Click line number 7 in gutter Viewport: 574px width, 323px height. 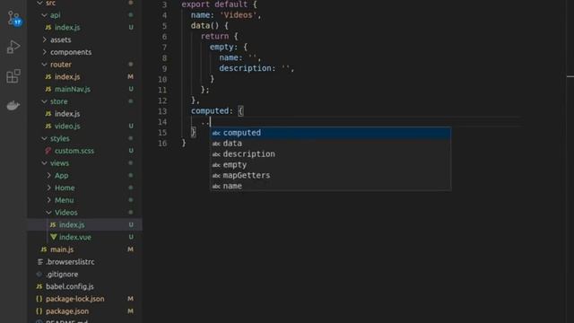(x=164, y=47)
